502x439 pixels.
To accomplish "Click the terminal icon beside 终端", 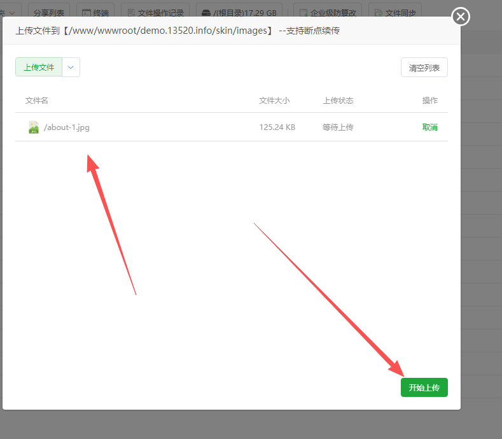I will pos(87,13).
